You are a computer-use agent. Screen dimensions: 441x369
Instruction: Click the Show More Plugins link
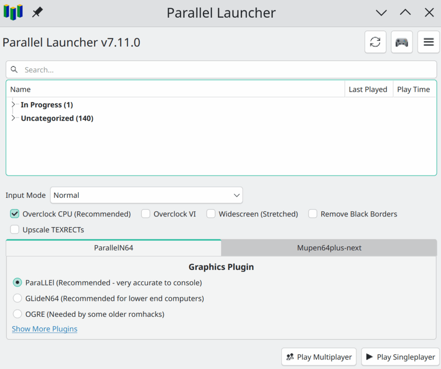click(45, 329)
